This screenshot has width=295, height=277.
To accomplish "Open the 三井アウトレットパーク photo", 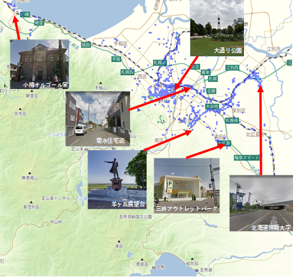I will (186, 185).
